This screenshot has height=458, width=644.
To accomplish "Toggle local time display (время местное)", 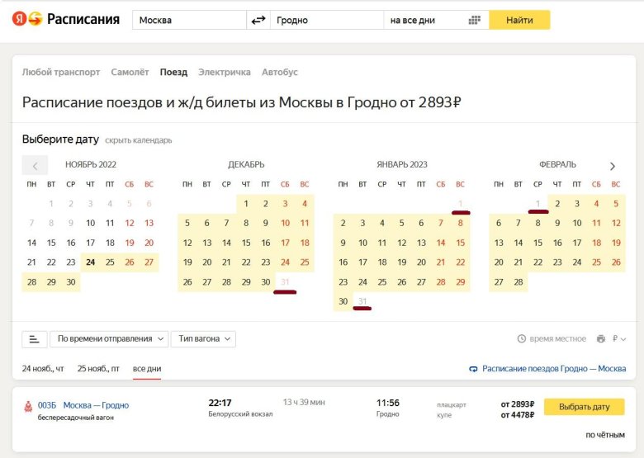I will point(552,339).
